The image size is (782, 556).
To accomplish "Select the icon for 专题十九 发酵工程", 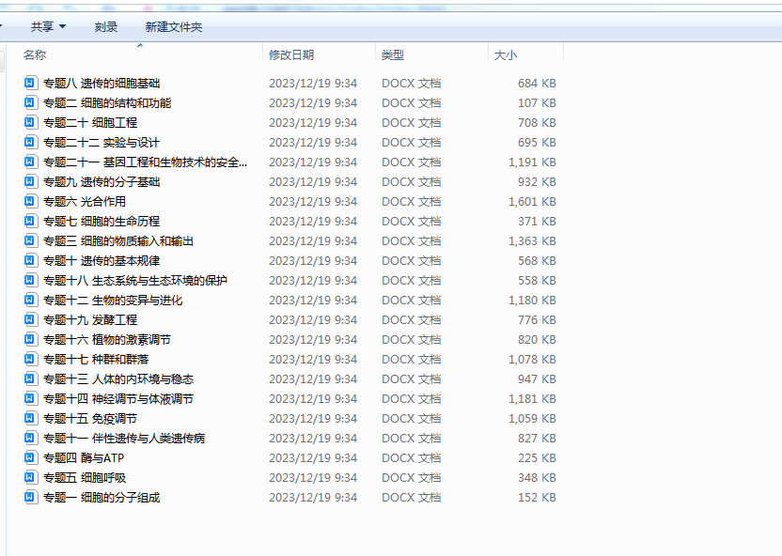I will point(31,320).
